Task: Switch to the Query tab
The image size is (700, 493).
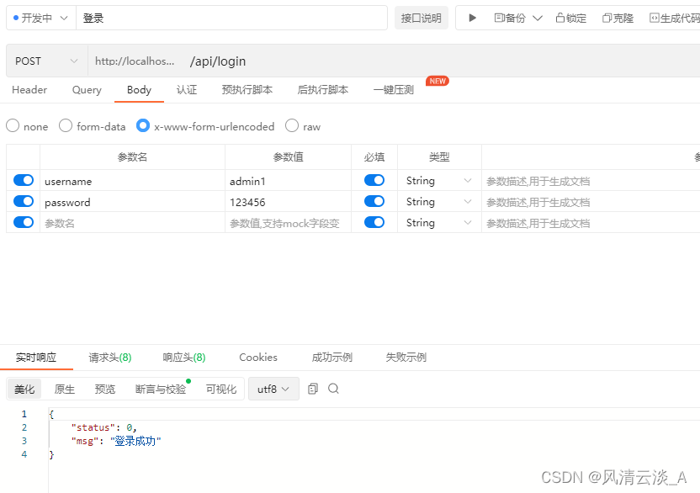Action: tap(87, 90)
